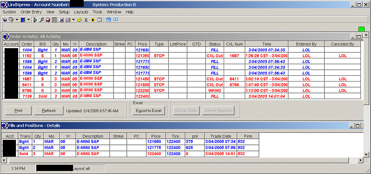Click the WKNG status cell

tap(215, 90)
